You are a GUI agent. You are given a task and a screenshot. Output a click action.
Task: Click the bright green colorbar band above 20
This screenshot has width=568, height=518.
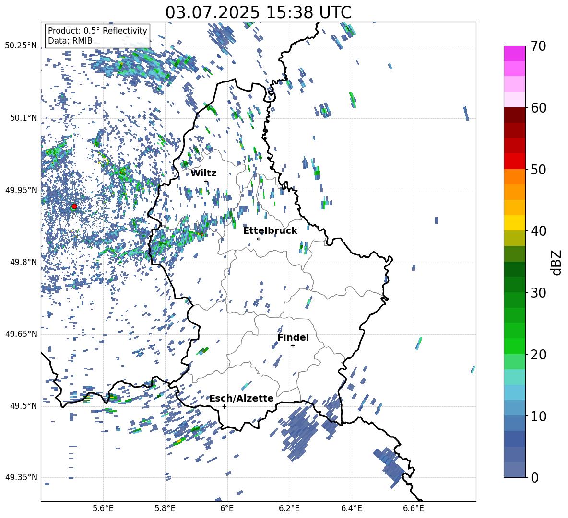coord(514,346)
